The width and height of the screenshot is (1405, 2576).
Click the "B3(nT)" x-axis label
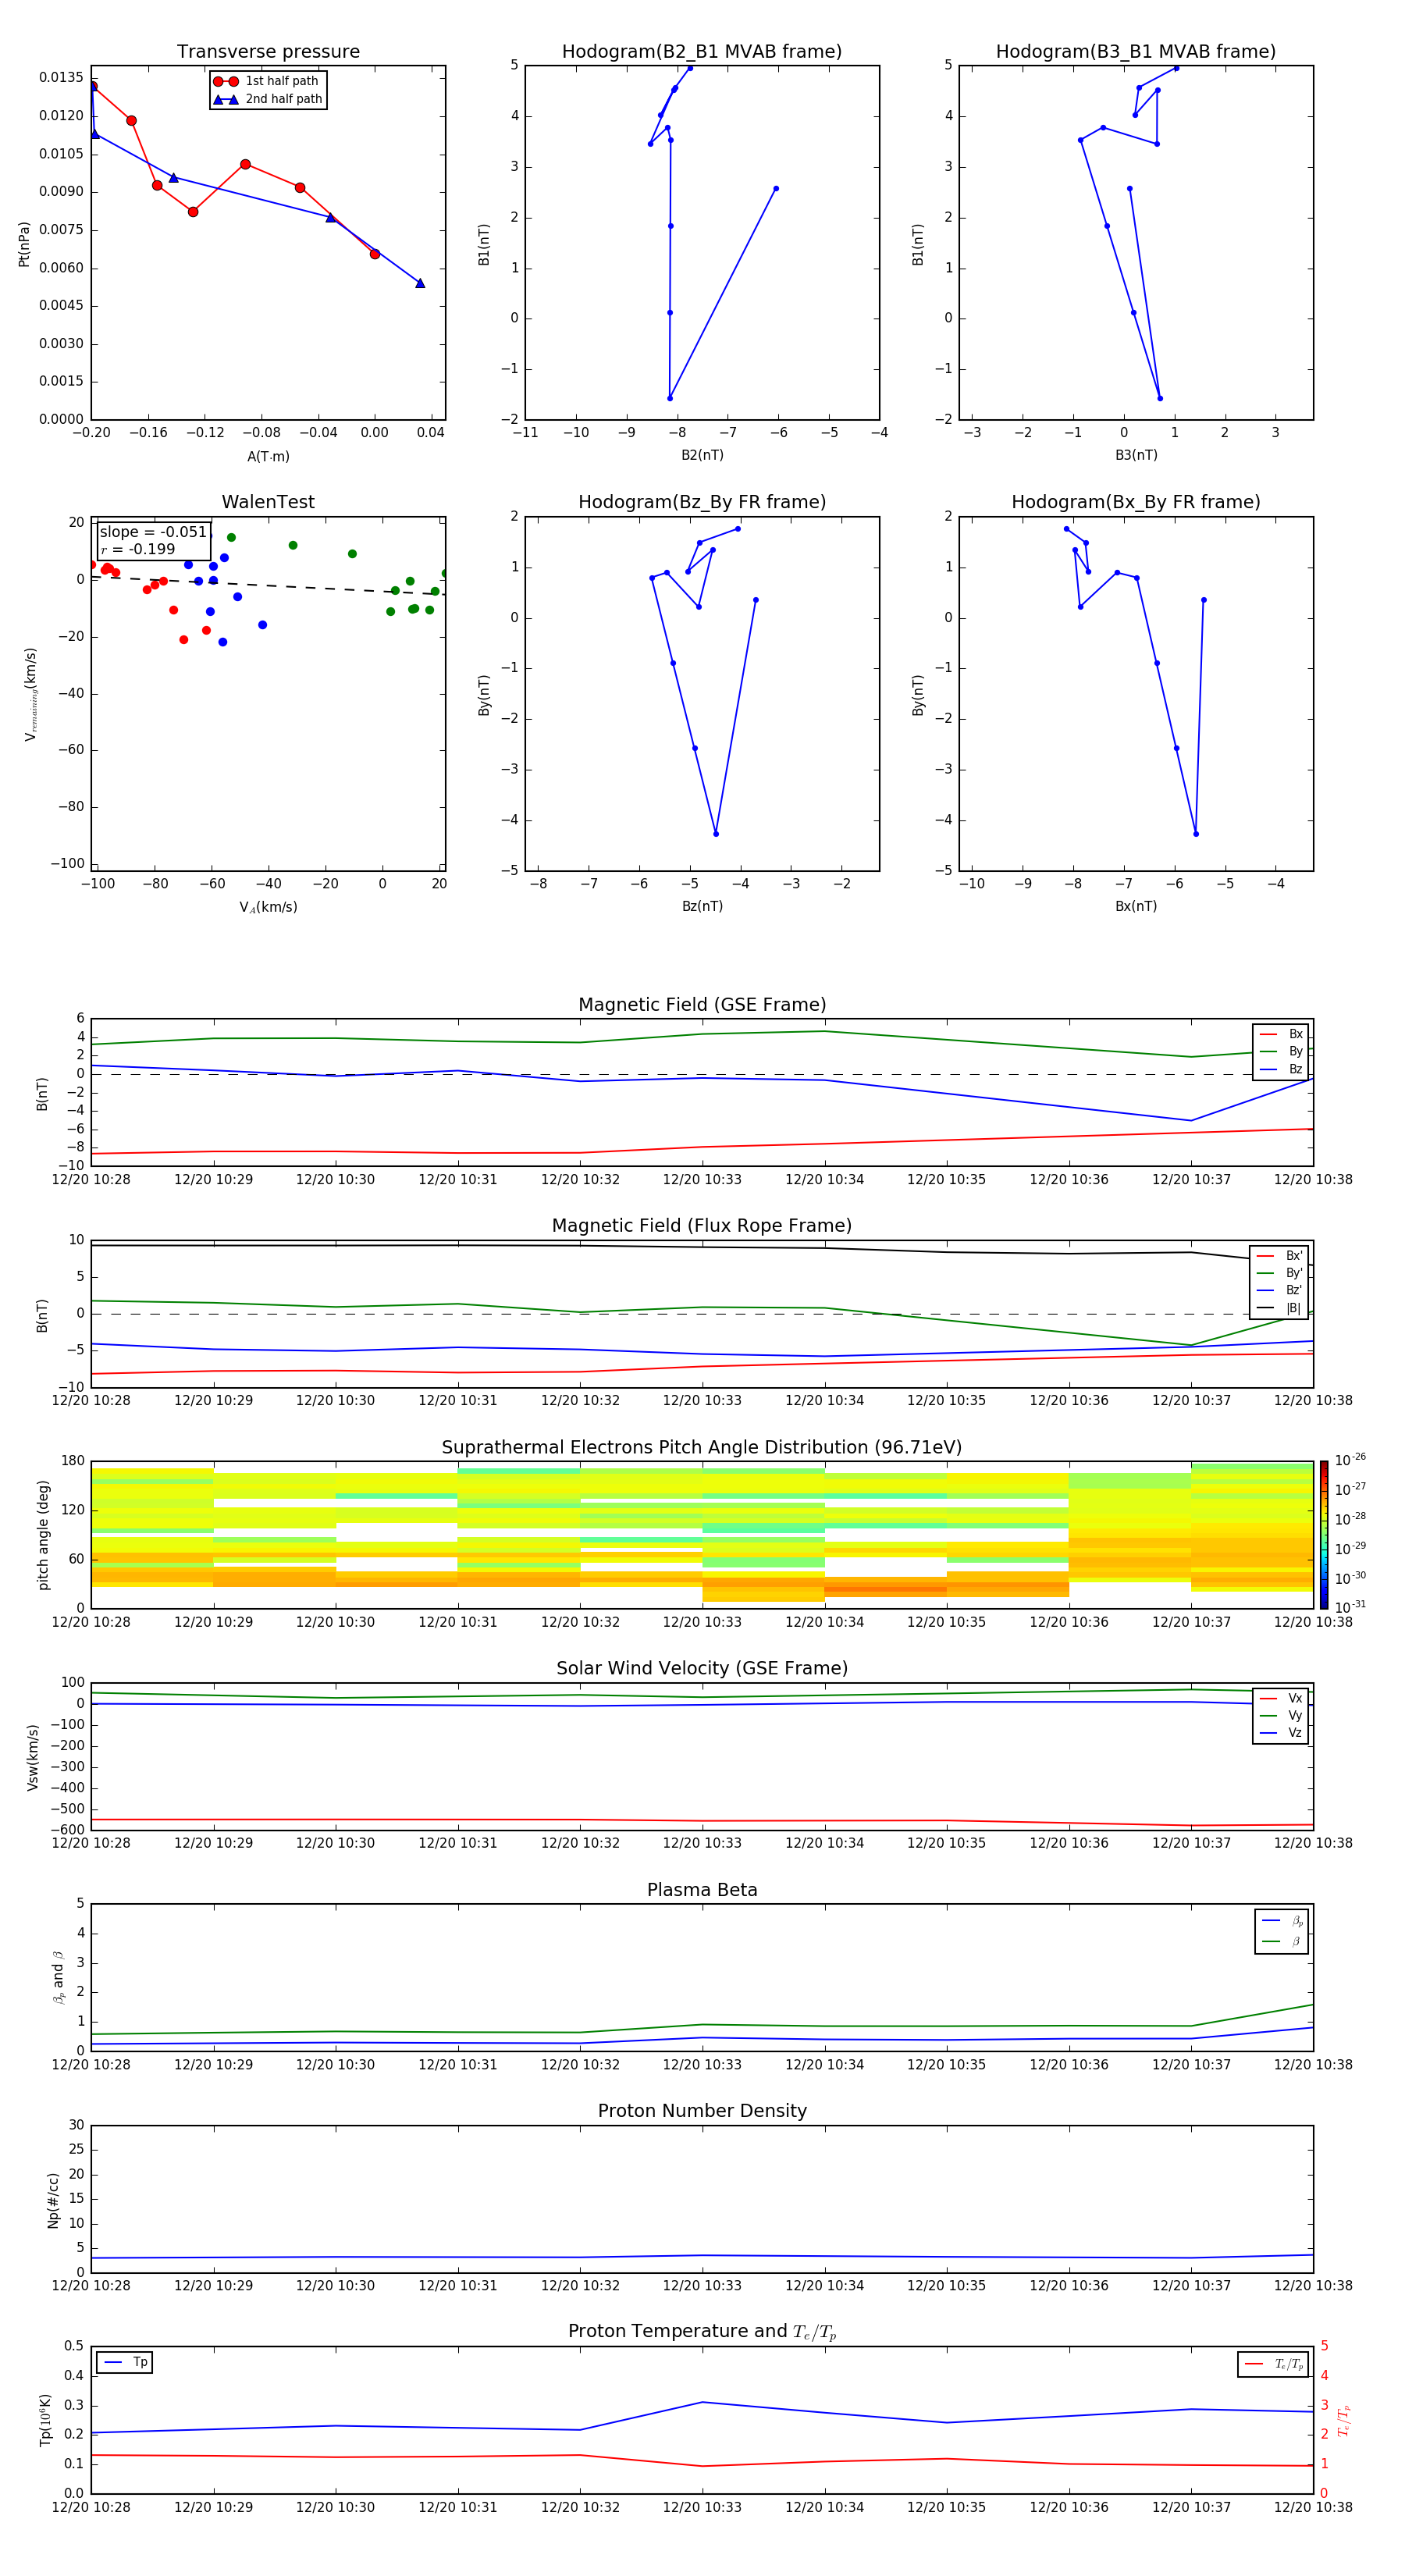pyautogui.click(x=1136, y=455)
